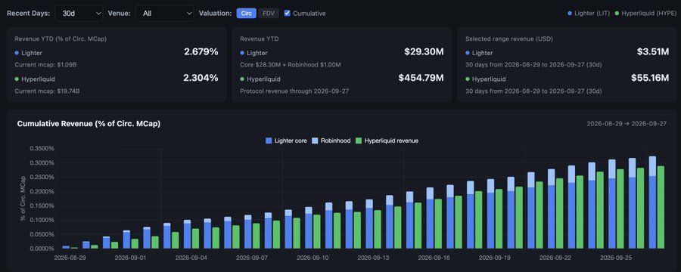681x272 pixels.
Task: Click the chart date range 2026-08-29 → 2026-09-27
Action: point(627,124)
